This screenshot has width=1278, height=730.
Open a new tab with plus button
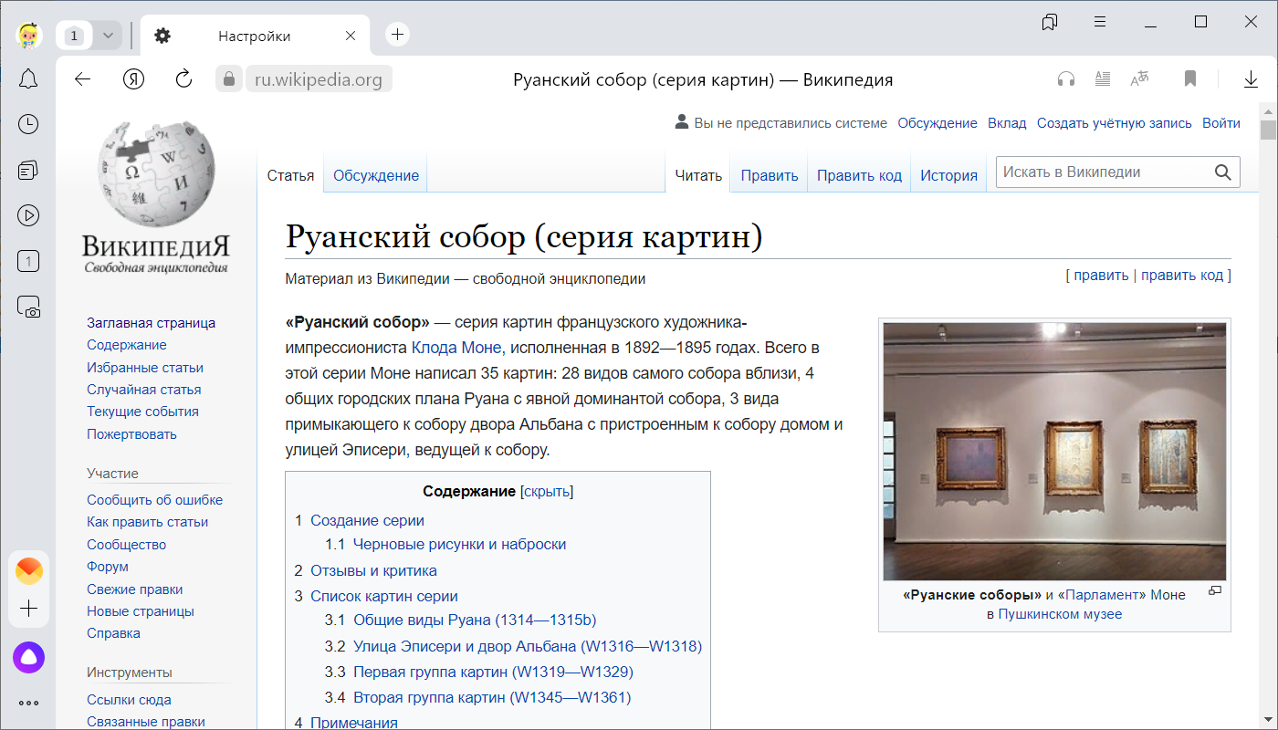397,36
